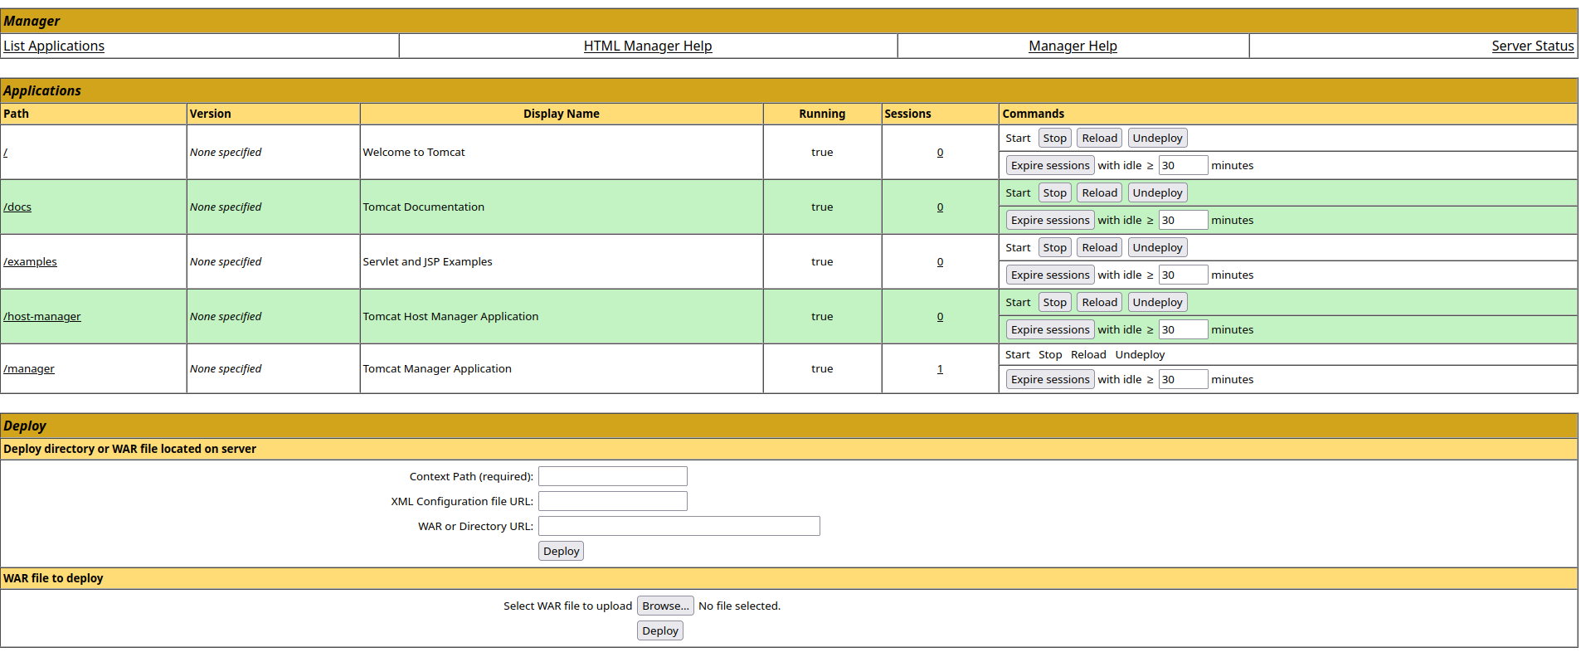Stop the /host-manager application
Viewport: 1581px width, 657px height.
coord(1055,303)
